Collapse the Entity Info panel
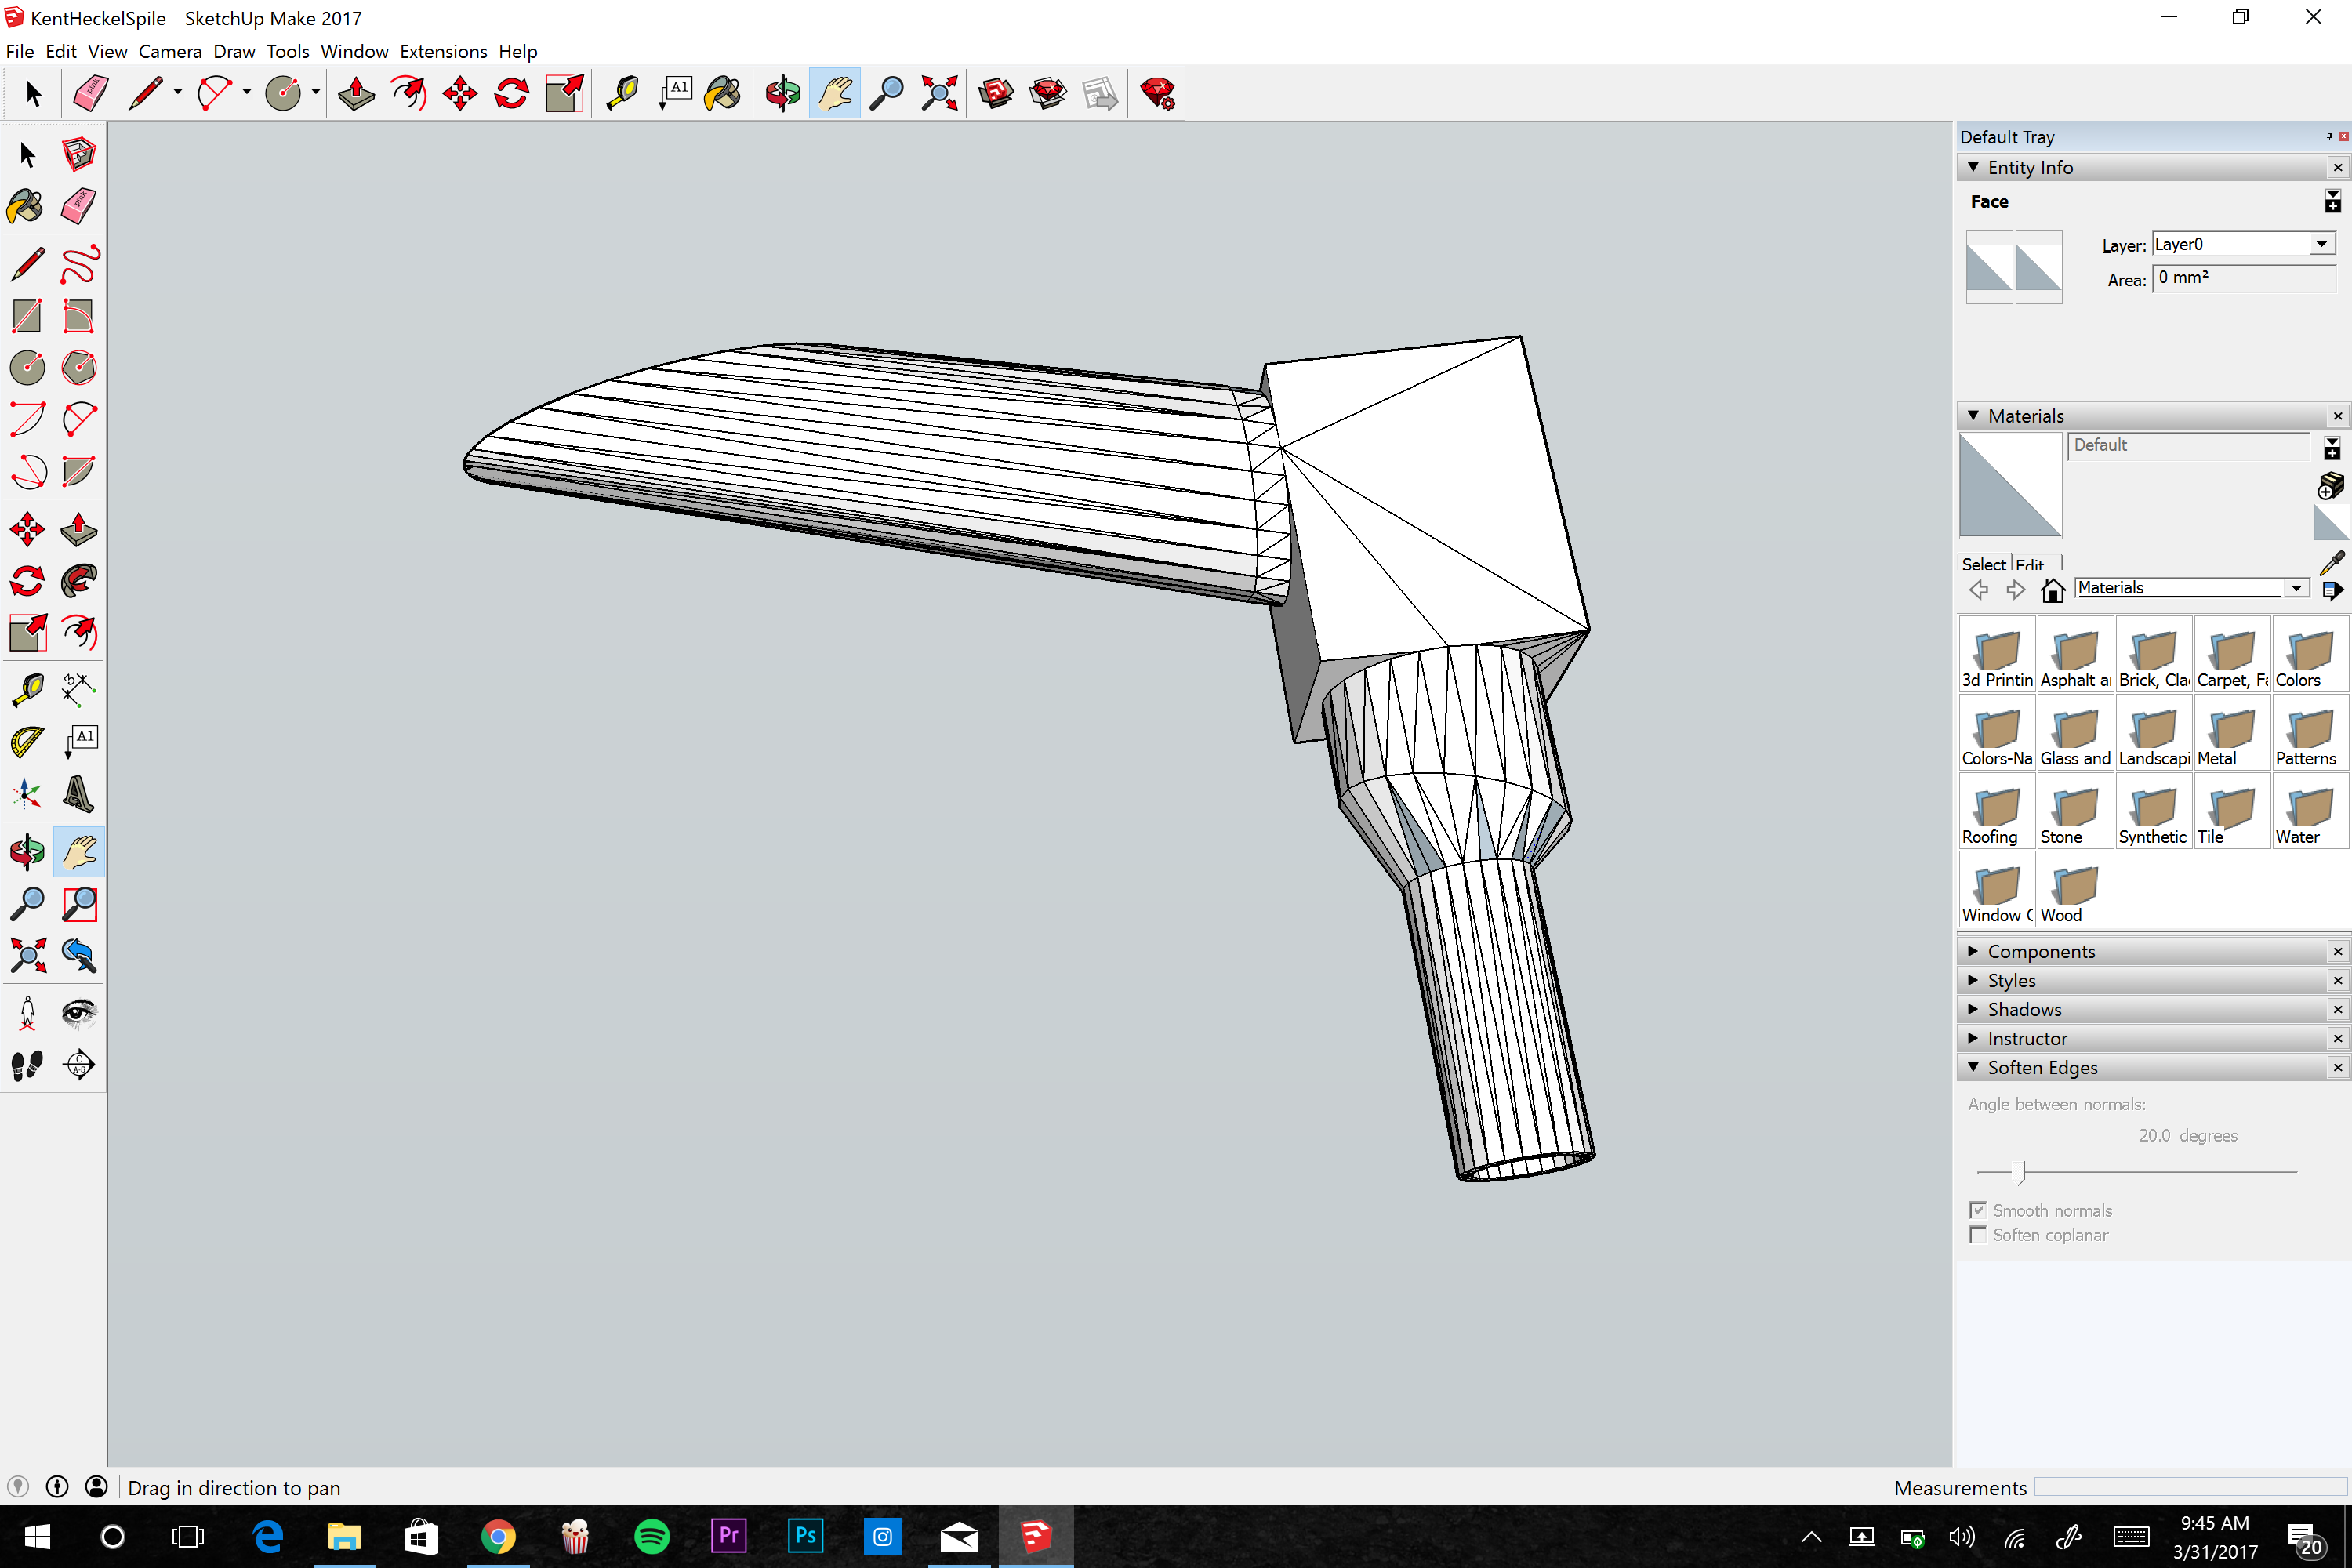 point(1973,167)
